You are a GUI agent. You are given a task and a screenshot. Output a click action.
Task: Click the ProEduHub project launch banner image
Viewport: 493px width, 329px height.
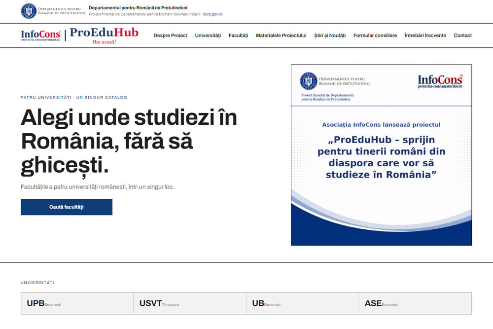382,155
